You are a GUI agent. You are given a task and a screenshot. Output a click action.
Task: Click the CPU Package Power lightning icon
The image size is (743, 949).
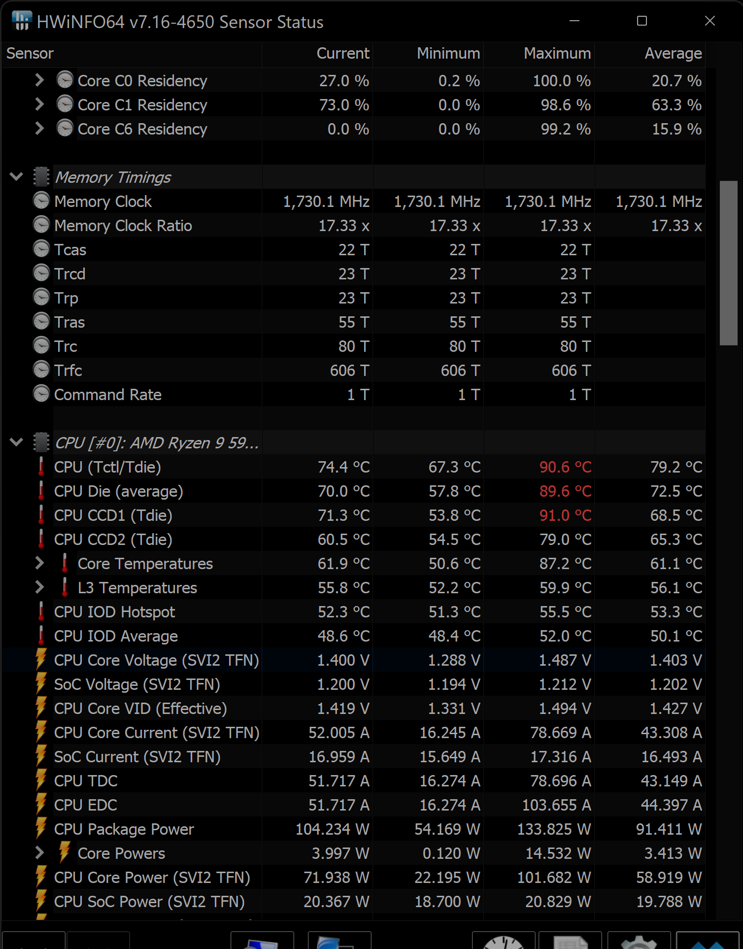(x=41, y=829)
